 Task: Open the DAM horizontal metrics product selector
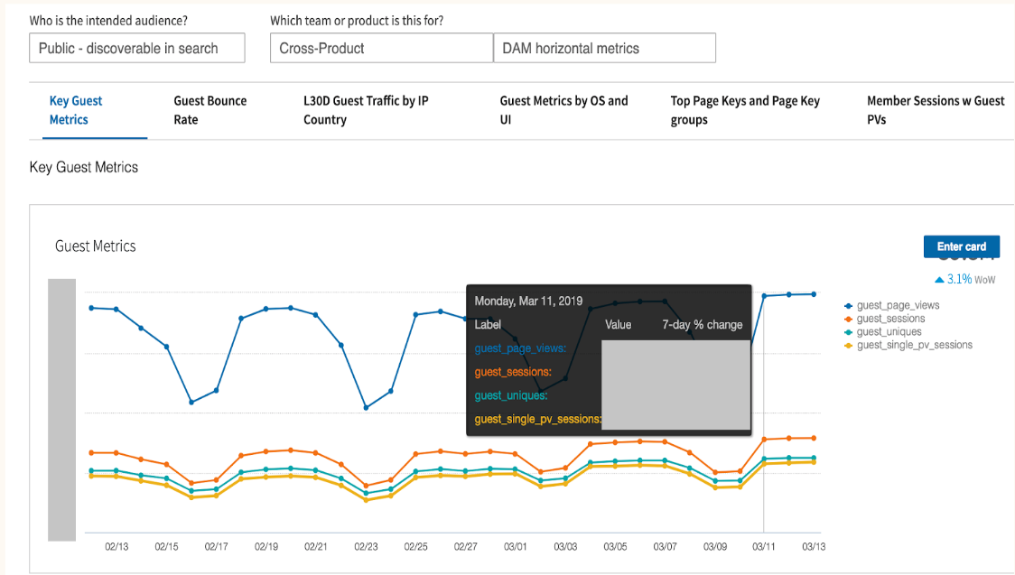tap(603, 47)
